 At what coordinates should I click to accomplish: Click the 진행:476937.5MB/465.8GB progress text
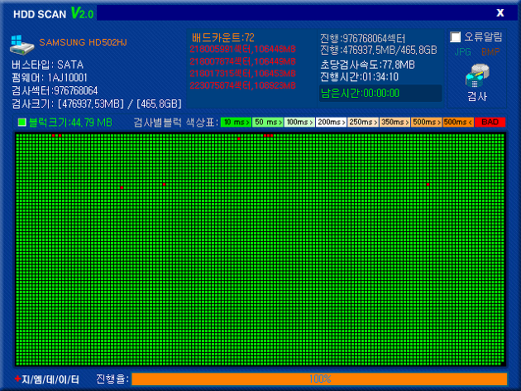pos(379,51)
